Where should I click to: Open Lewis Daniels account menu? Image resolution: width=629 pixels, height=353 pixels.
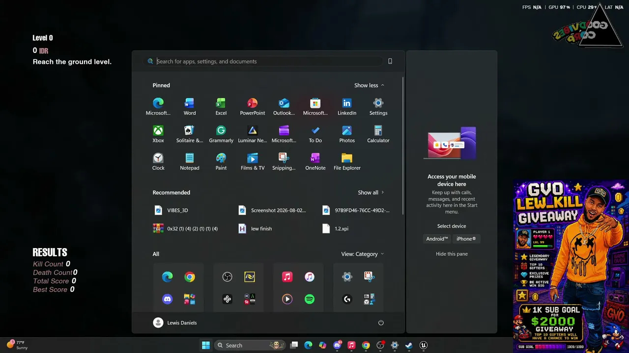[175, 323]
